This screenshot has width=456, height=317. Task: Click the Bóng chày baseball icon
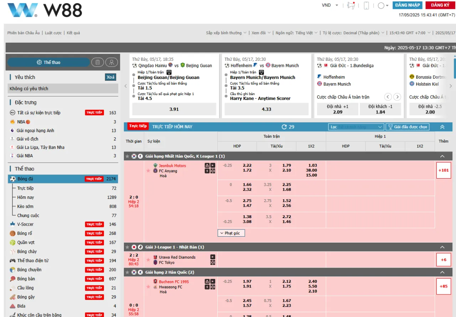pyautogui.click(x=12, y=252)
